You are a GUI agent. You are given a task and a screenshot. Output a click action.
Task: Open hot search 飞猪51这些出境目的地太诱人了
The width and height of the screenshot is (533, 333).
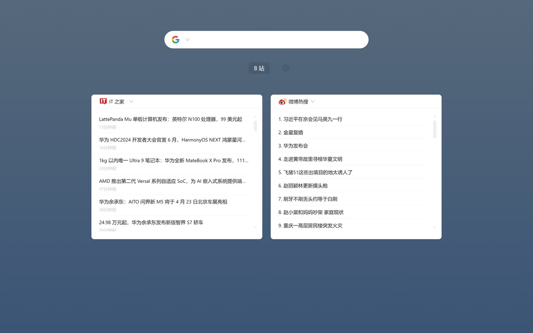pyautogui.click(x=315, y=172)
